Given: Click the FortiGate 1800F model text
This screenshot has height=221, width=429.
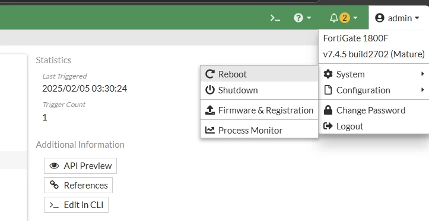Looking at the screenshot, I should pyautogui.click(x=355, y=38).
